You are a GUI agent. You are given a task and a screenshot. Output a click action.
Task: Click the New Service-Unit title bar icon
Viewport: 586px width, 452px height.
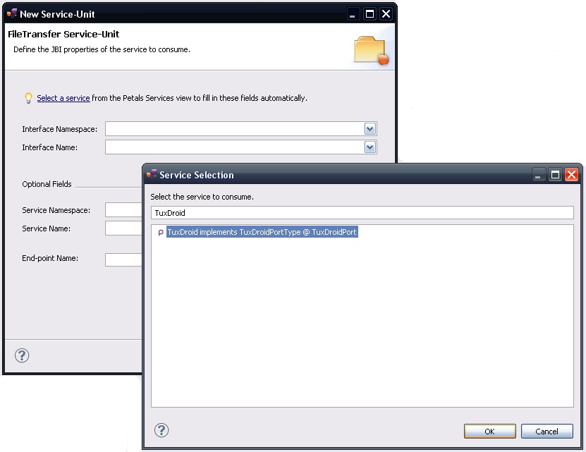[x=12, y=13]
